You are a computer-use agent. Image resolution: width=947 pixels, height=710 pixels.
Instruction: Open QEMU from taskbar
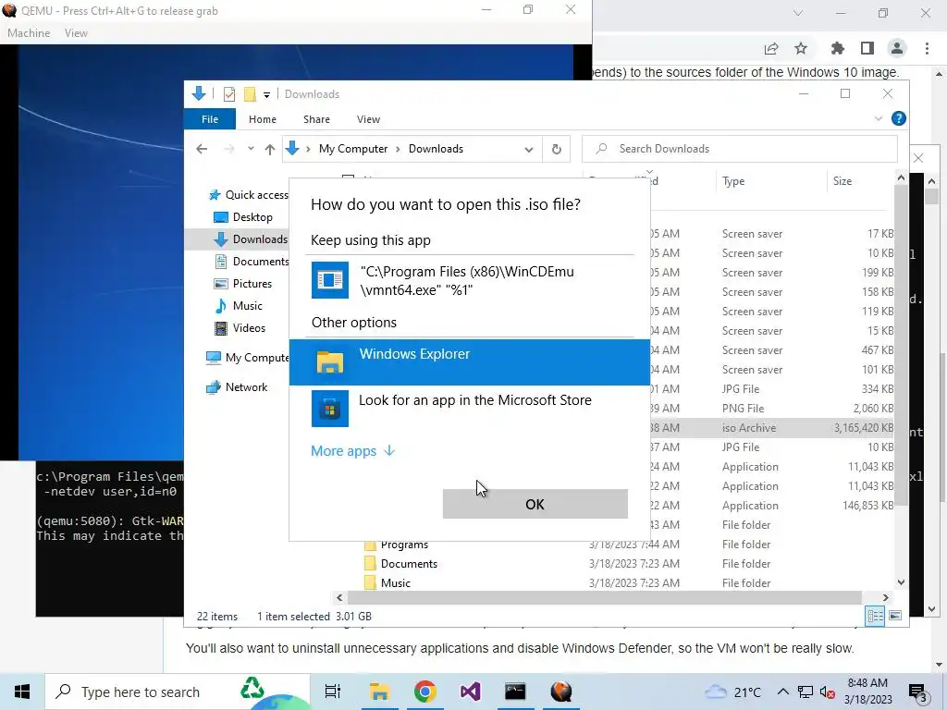coord(561,692)
